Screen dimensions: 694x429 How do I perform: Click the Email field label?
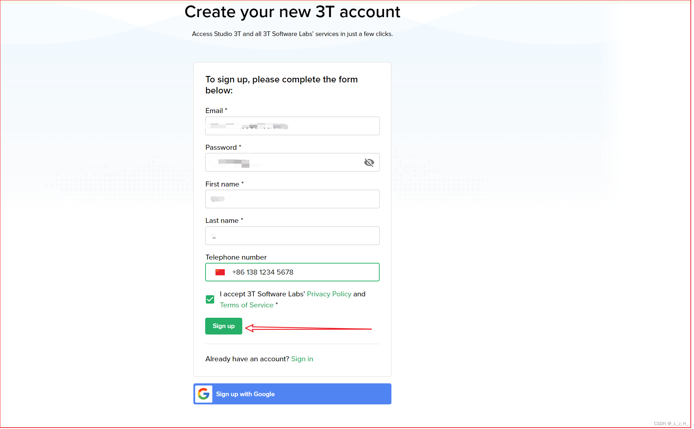point(214,111)
